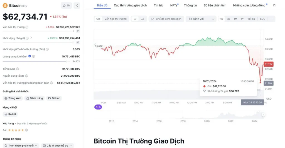Open info tooltip for Vốn hóa thị trường
The image size is (285, 148).
[27, 27]
